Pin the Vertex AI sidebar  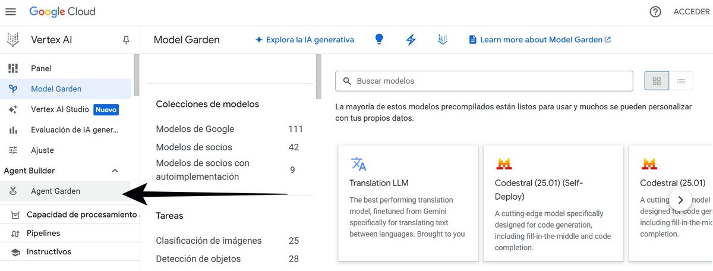pos(126,40)
